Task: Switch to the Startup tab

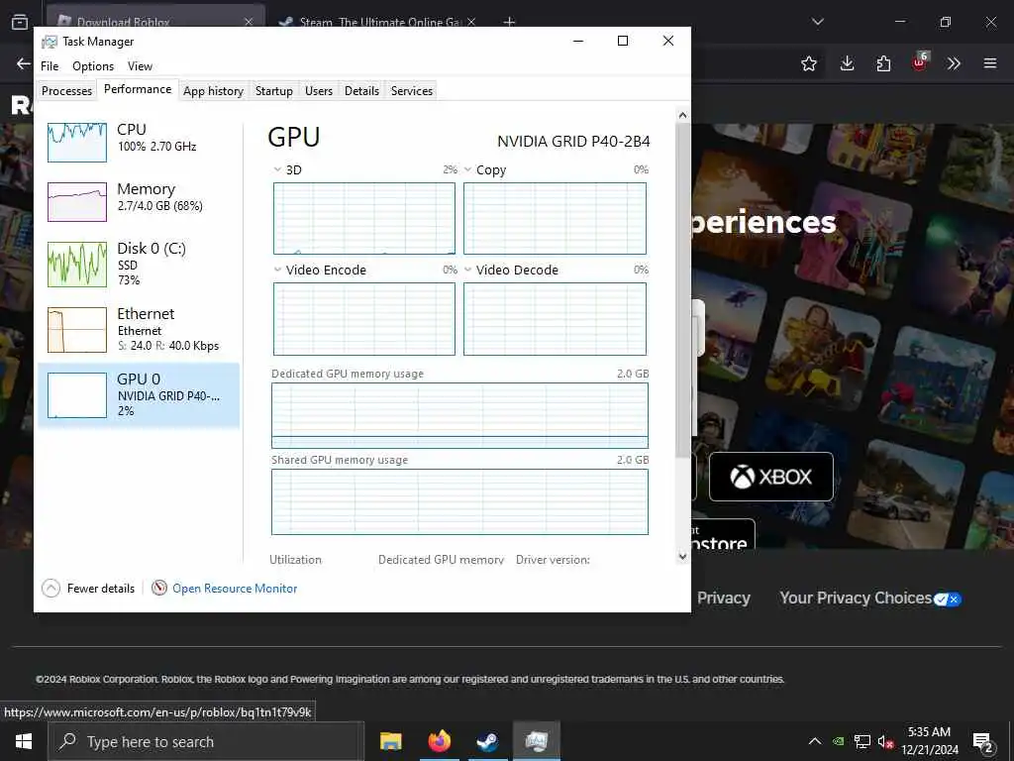Action: (x=273, y=90)
